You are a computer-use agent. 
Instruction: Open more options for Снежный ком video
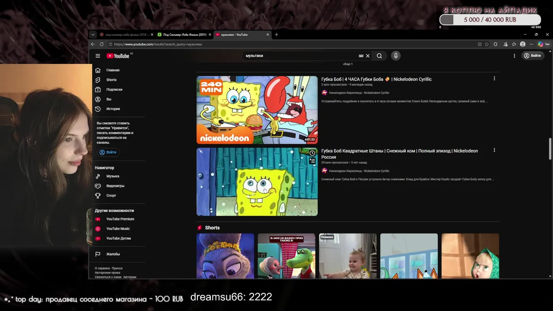[x=494, y=150]
